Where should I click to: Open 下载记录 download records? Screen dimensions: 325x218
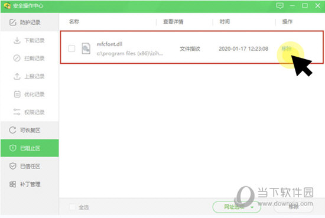pos(30,40)
